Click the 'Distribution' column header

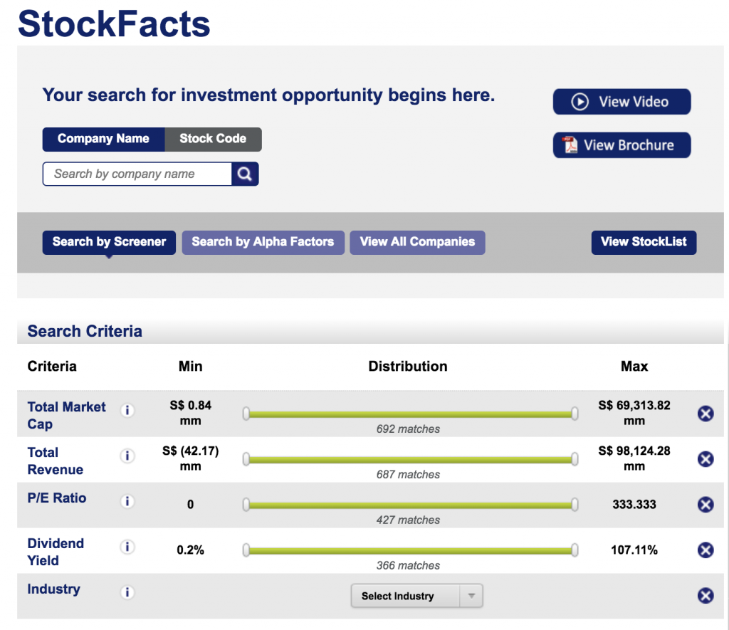tap(408, 367)
